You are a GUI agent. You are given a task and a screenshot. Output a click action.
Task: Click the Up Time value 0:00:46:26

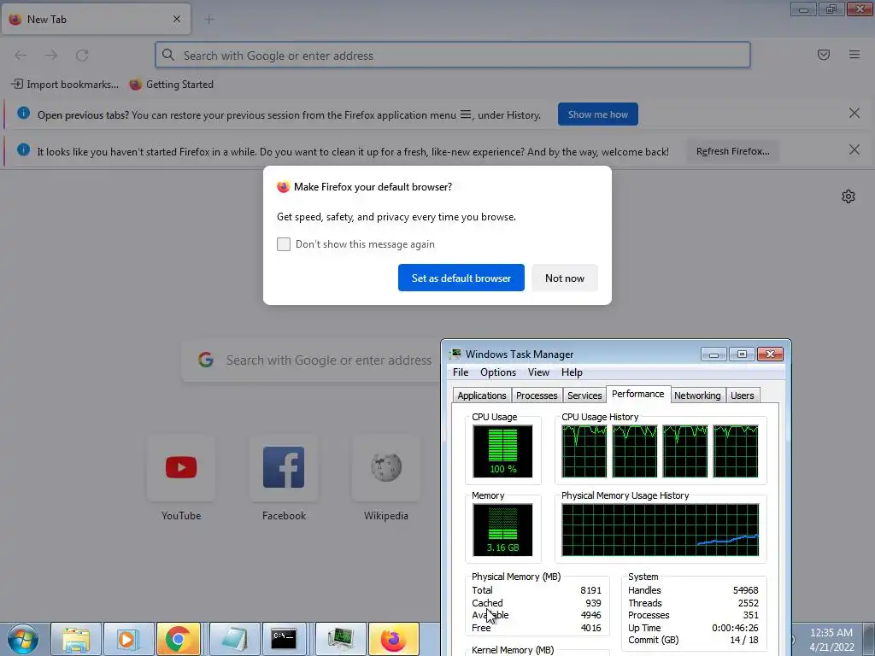[735, 628]
